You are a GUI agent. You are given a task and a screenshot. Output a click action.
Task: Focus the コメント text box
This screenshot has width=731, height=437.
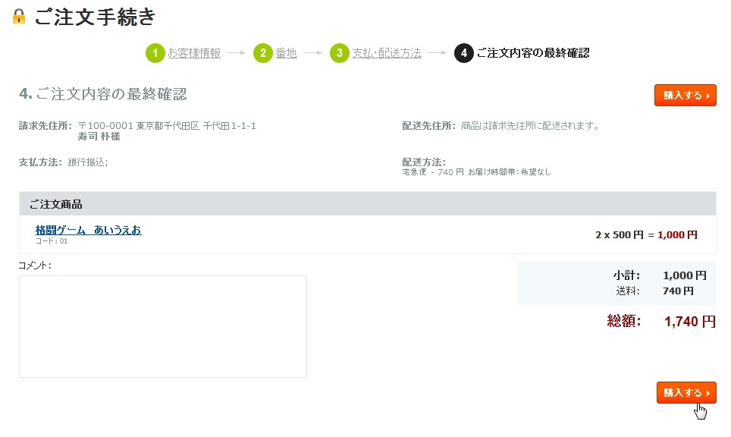163,326
